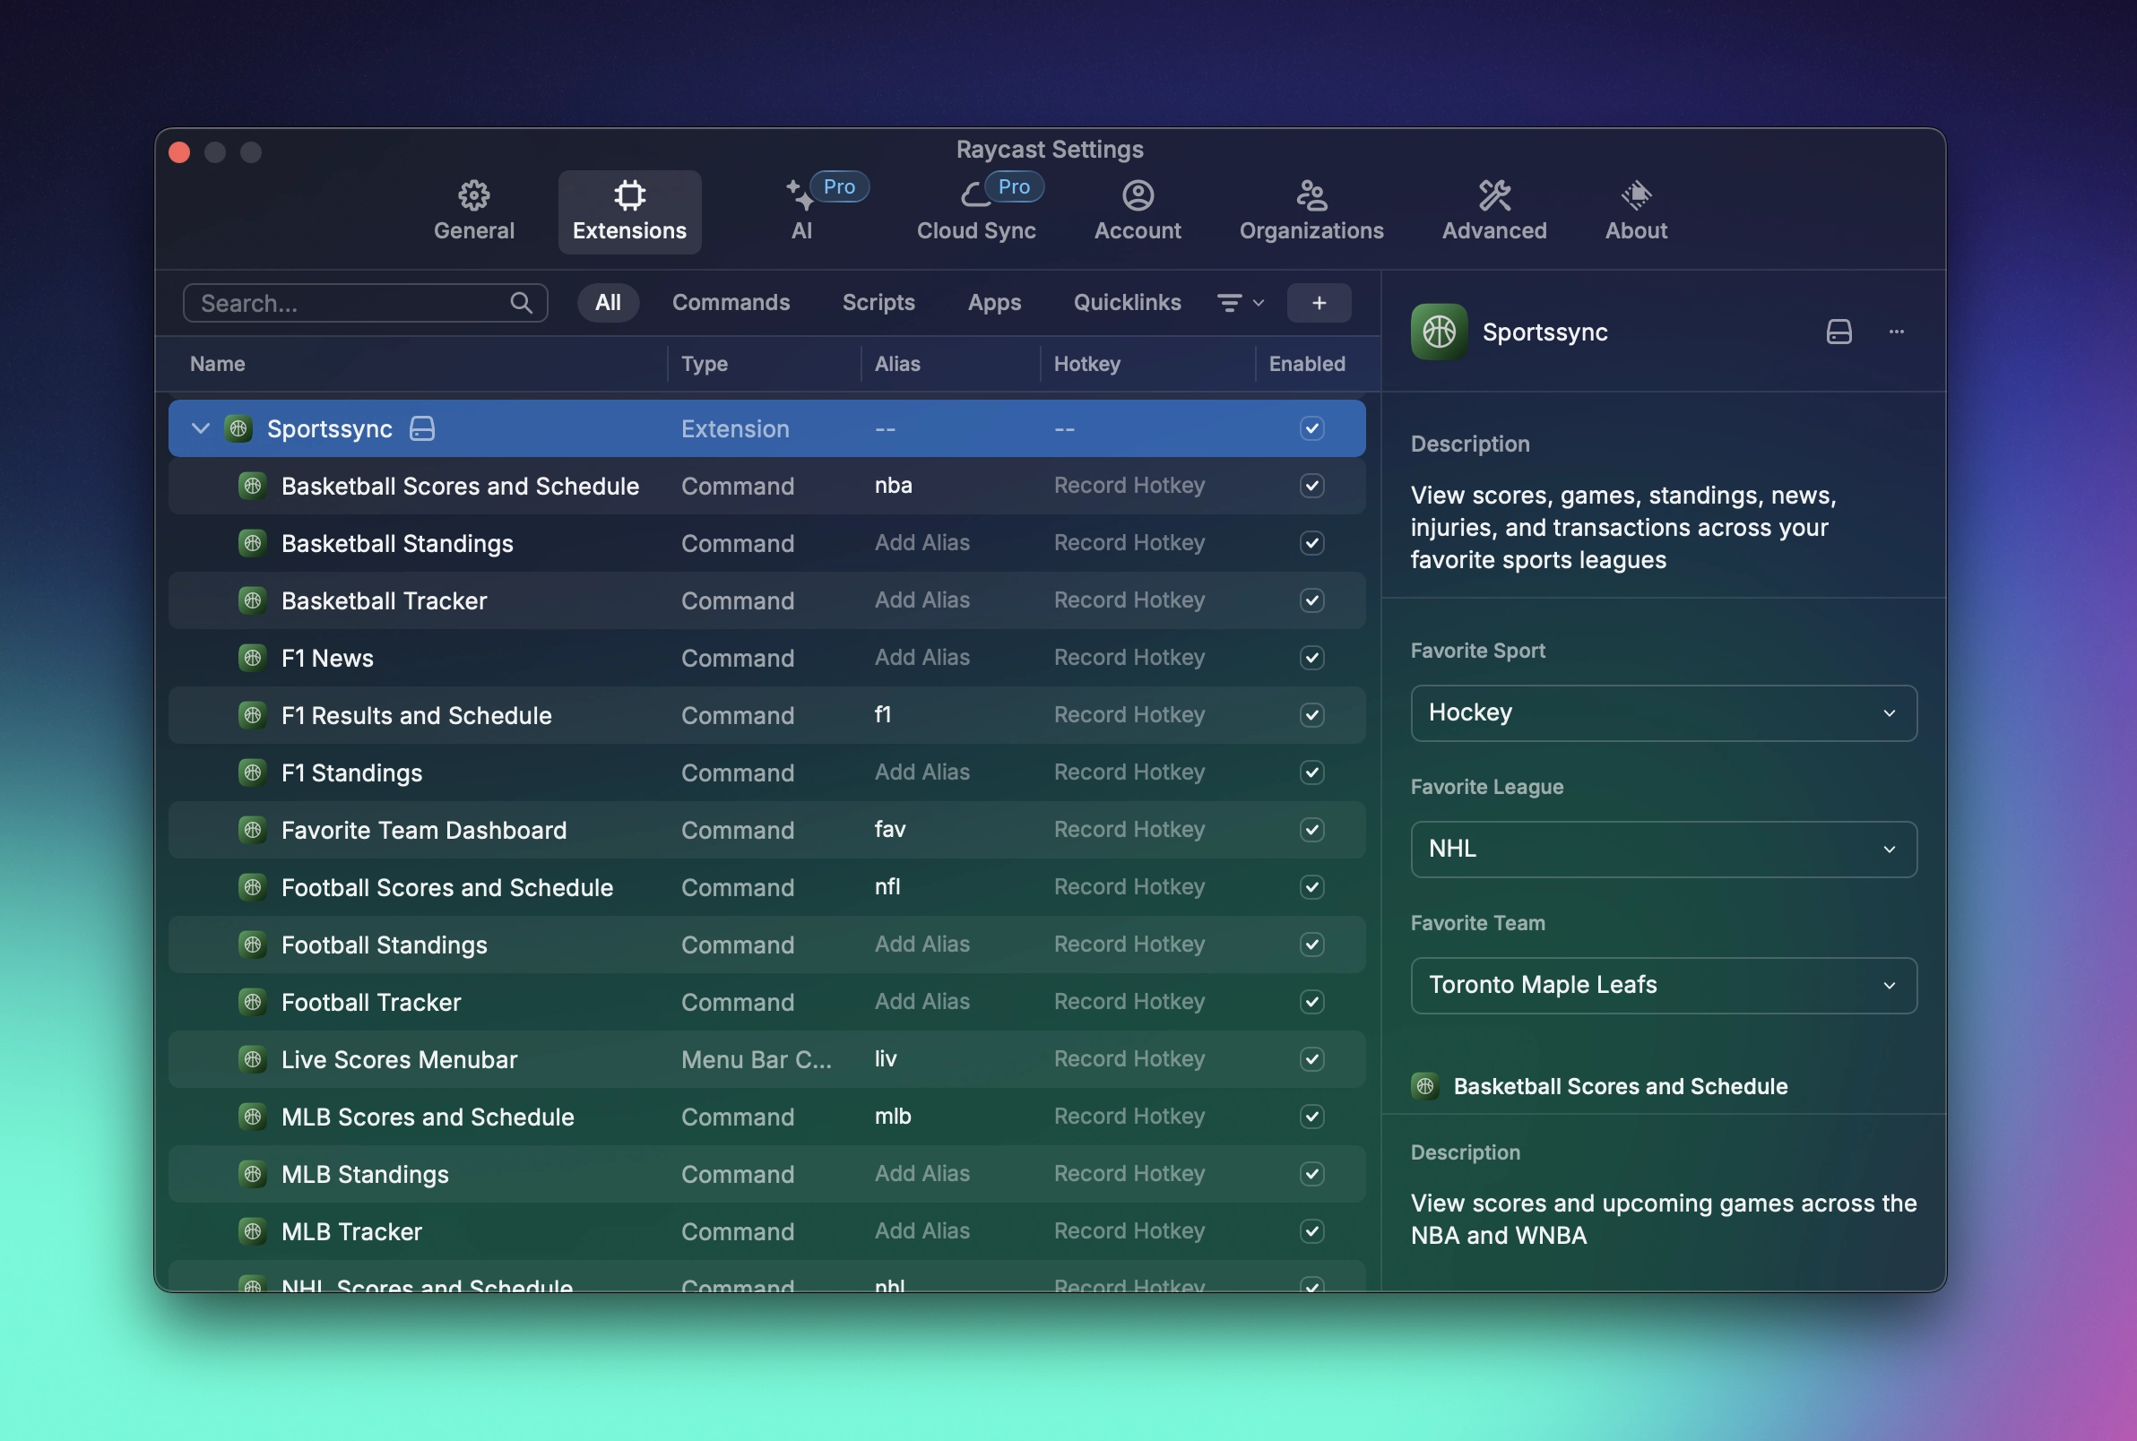Click the About Raycast icon
This screenshot has width=2137, height=1441.
[x=1635, y=194]
